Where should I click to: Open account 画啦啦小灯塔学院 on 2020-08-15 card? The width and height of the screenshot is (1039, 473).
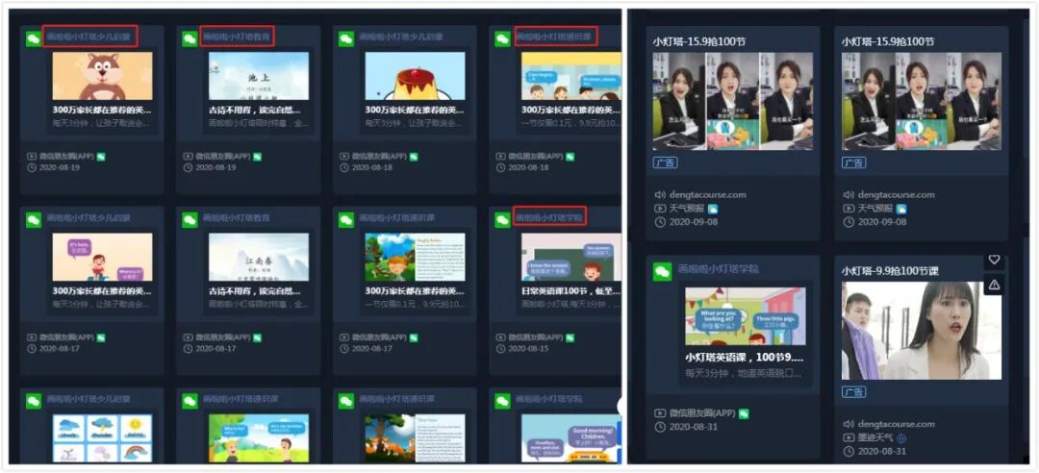[x=550, y=217]
